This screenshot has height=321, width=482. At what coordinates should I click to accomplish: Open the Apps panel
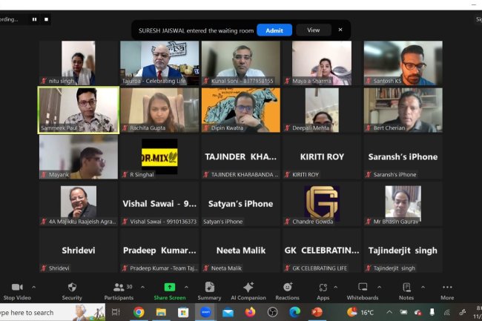[323, 288]
